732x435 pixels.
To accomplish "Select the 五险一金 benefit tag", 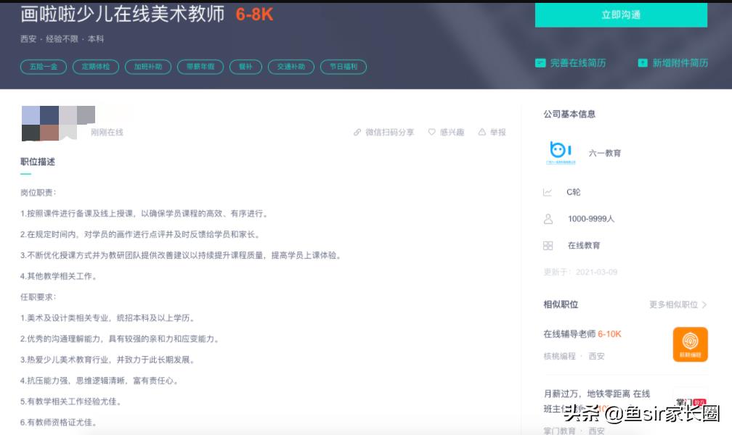I will click(x=44, y=67).
